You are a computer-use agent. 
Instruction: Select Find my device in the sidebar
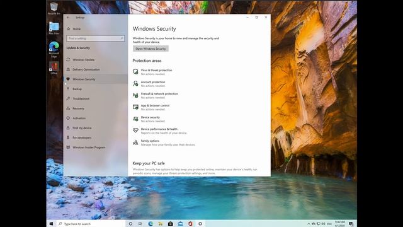[x=96, y=128]
